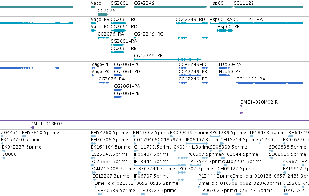Viewport: 309px width, 196px height.
Task: Select the Vago gene label
Action: click(96, 3)
